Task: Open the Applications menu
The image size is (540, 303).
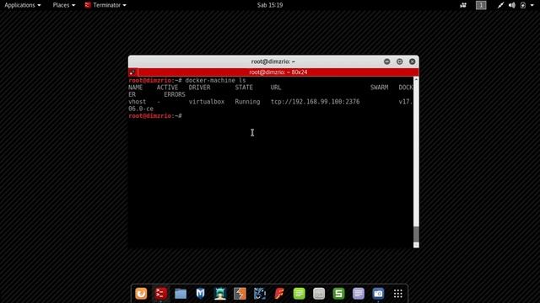Action: pyautogui.click(x=23, y=5)
